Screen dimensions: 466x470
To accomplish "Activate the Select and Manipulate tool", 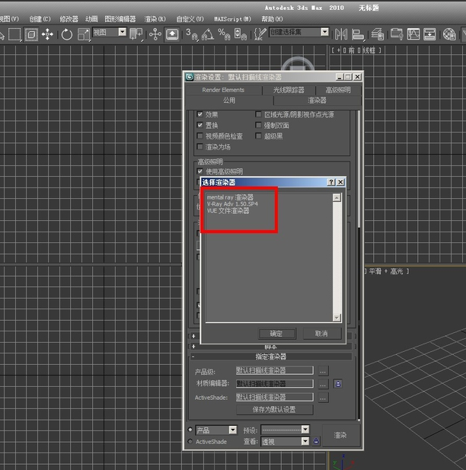I will click(155, 34).
